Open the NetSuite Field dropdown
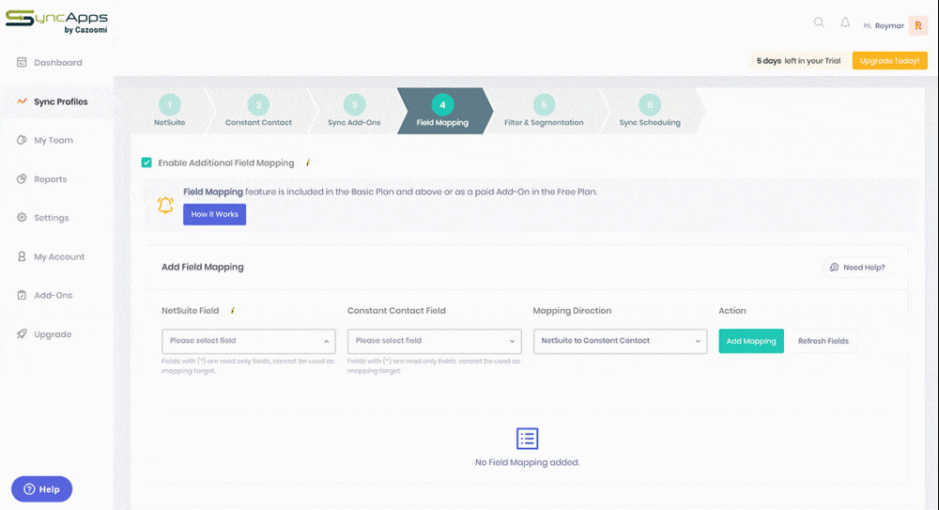Screen dimensions: 939x510 (249, 341)
